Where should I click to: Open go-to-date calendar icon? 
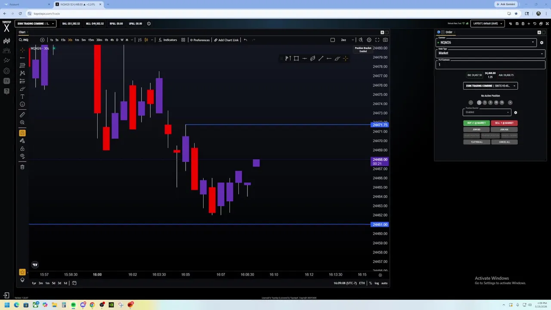tap(74, 283)
